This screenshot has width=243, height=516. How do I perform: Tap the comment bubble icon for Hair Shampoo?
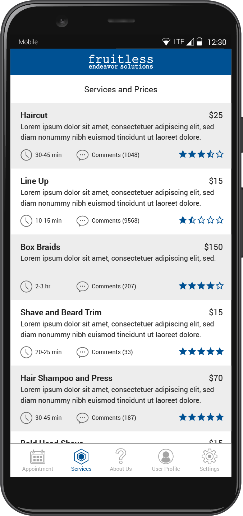click(x=82, y=418)
